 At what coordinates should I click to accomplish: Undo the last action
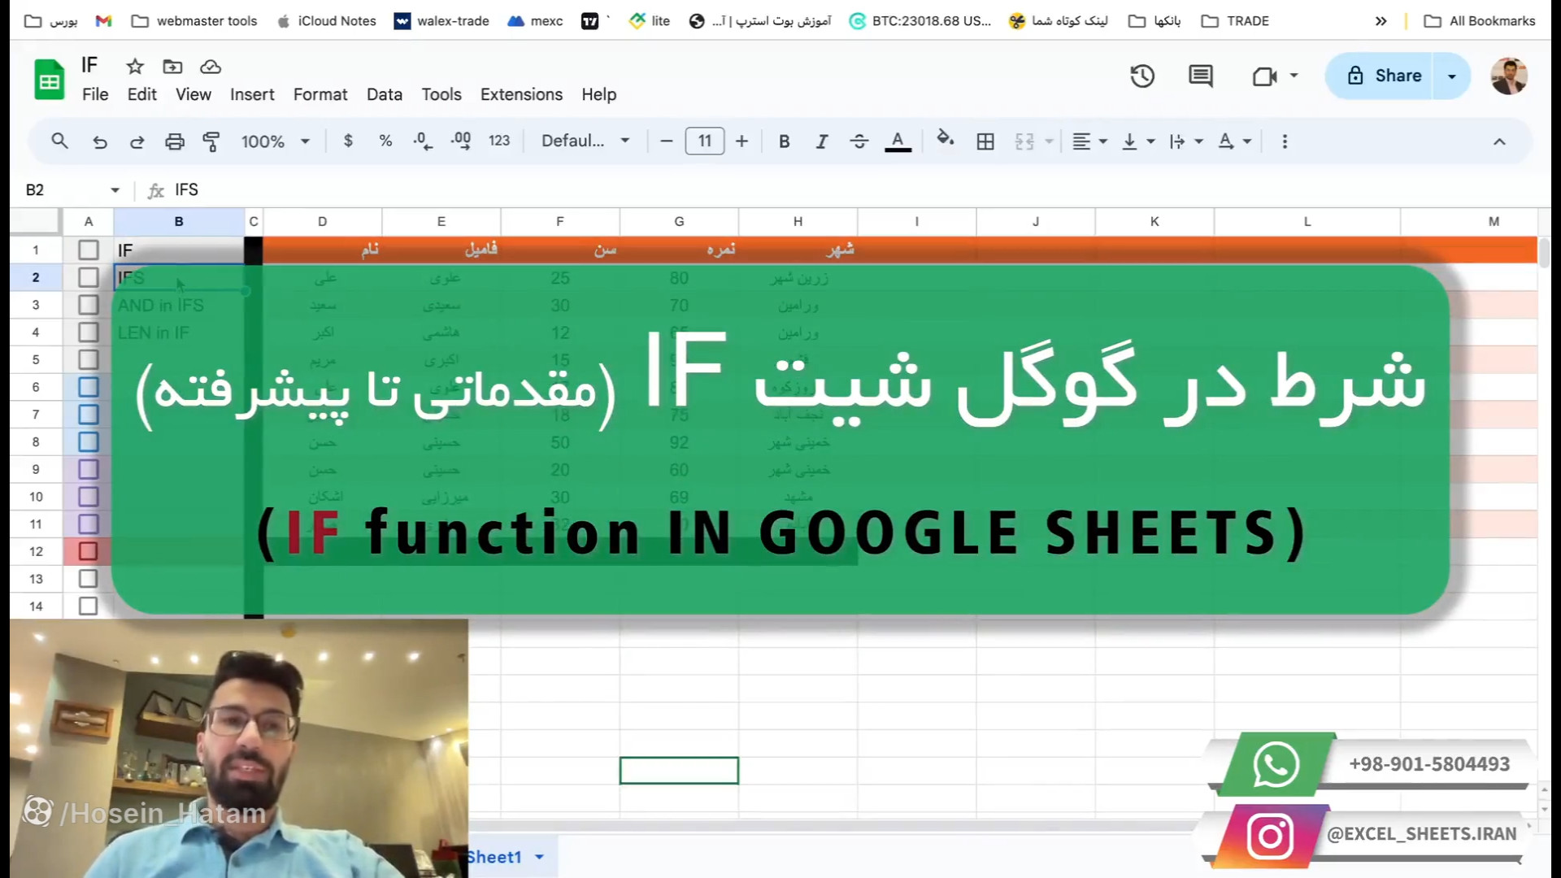pyautogui.click(x=99, y=141)
